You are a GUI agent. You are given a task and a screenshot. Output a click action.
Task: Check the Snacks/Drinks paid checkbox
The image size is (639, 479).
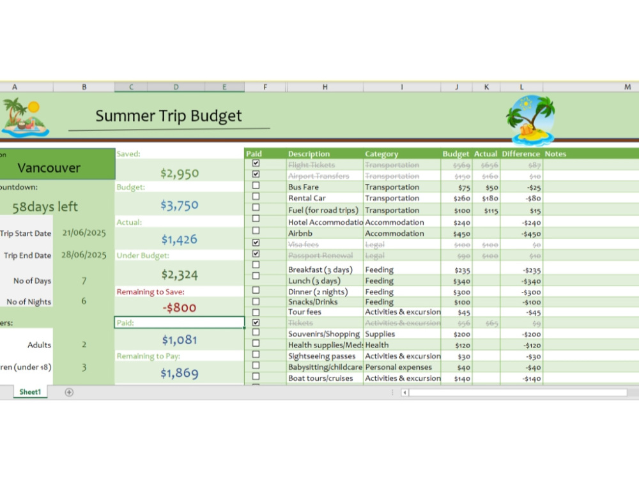pyautogui.click(x=256, y=301)
